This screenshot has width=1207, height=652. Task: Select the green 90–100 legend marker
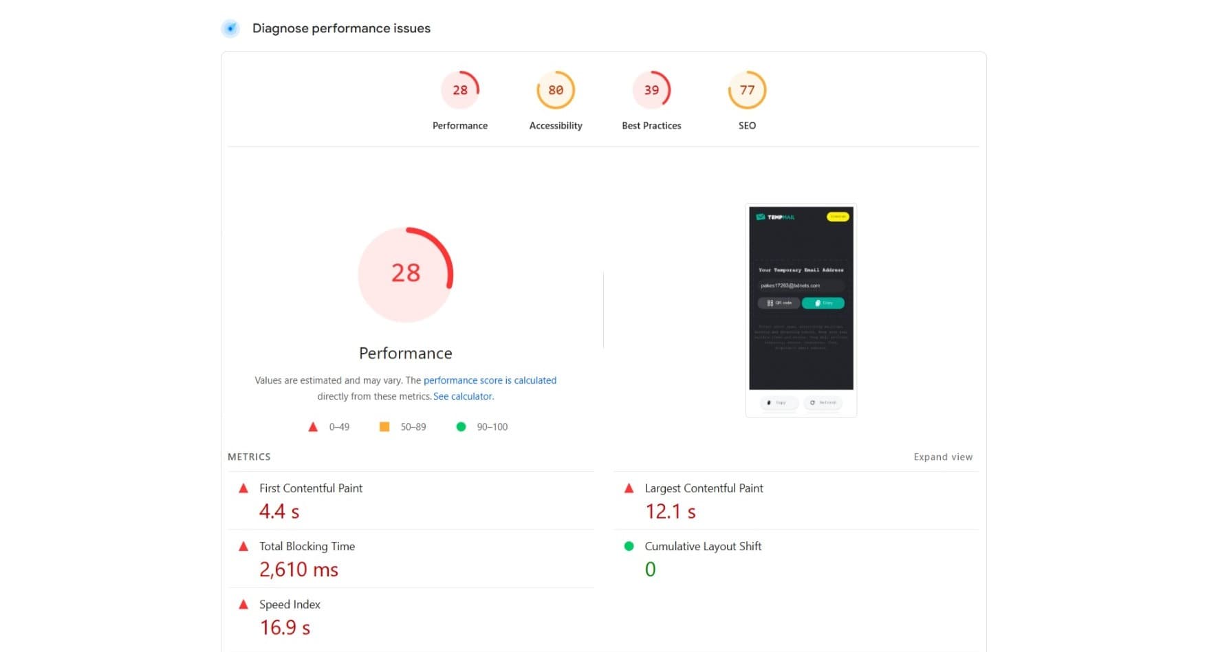461,426
